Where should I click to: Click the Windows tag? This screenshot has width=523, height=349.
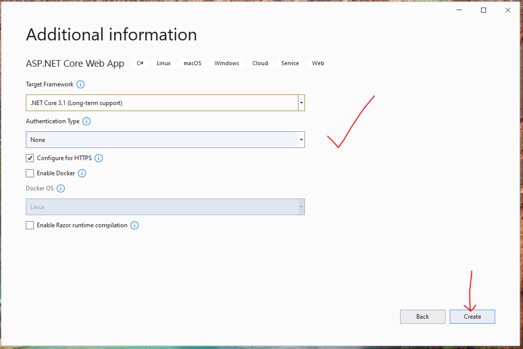tap(227, 63)
